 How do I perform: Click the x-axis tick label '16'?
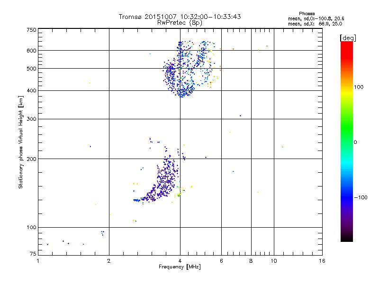pos(322,261)
